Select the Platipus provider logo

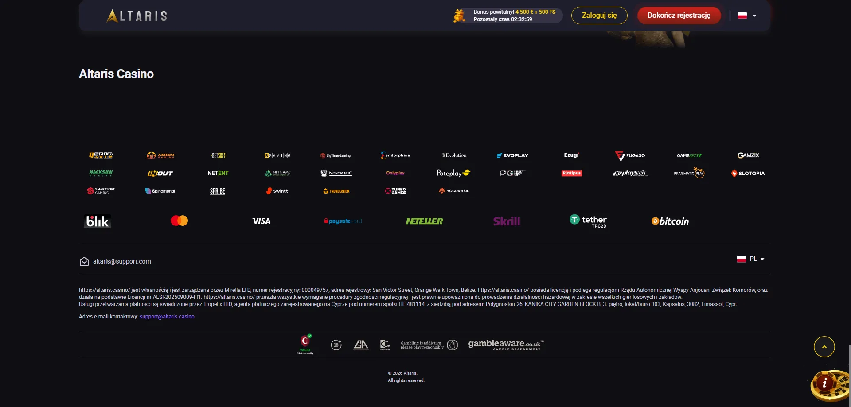coord(572,173)
